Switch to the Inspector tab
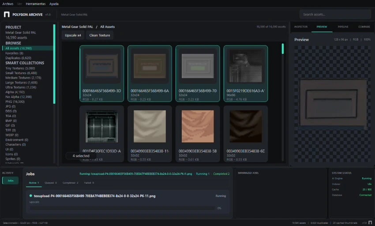 [300, 27]
